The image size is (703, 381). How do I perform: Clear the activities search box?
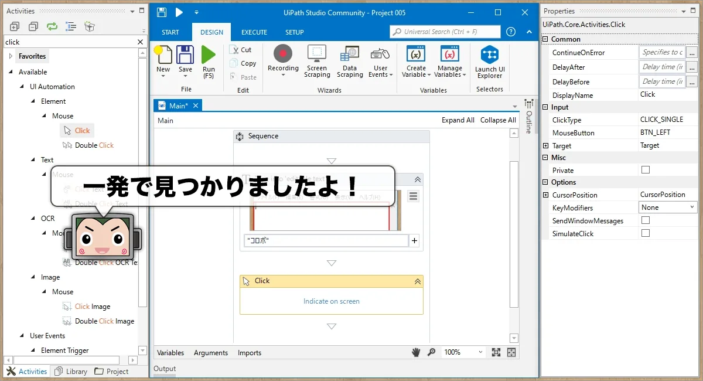pyautogui.click(x=140, y=42)
